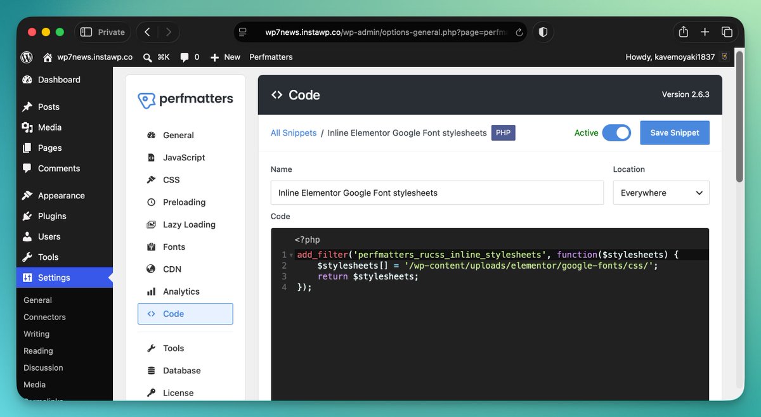Screen dimensions: 761x417
Task: Click the Posts pin icon
Action: pyautogui.click(x=27, y=107)
